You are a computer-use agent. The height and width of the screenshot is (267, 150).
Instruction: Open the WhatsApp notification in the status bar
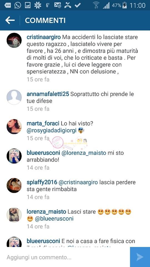(18, 5)
